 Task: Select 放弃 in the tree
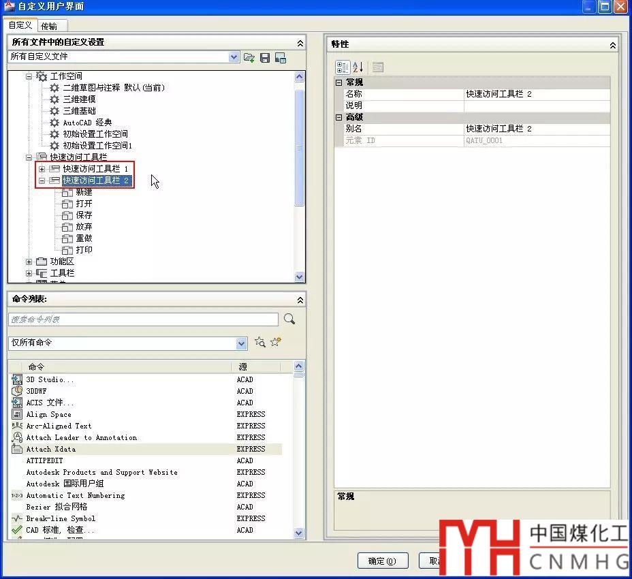(84, 227)
